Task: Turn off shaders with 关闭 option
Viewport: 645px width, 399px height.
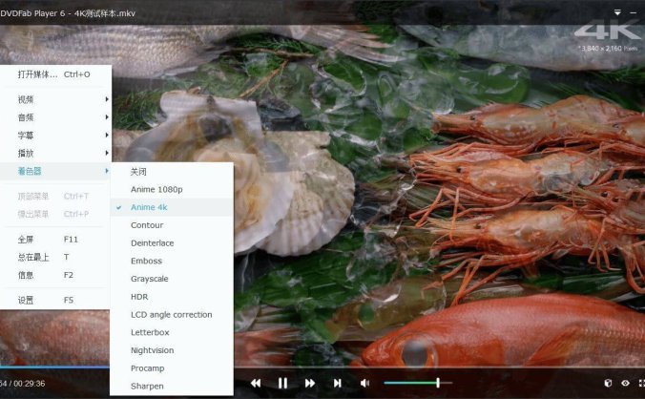Action: pyautogui.click(x=138, y=171)
